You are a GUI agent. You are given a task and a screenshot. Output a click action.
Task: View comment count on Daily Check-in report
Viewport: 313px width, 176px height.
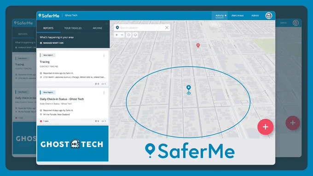97,121
